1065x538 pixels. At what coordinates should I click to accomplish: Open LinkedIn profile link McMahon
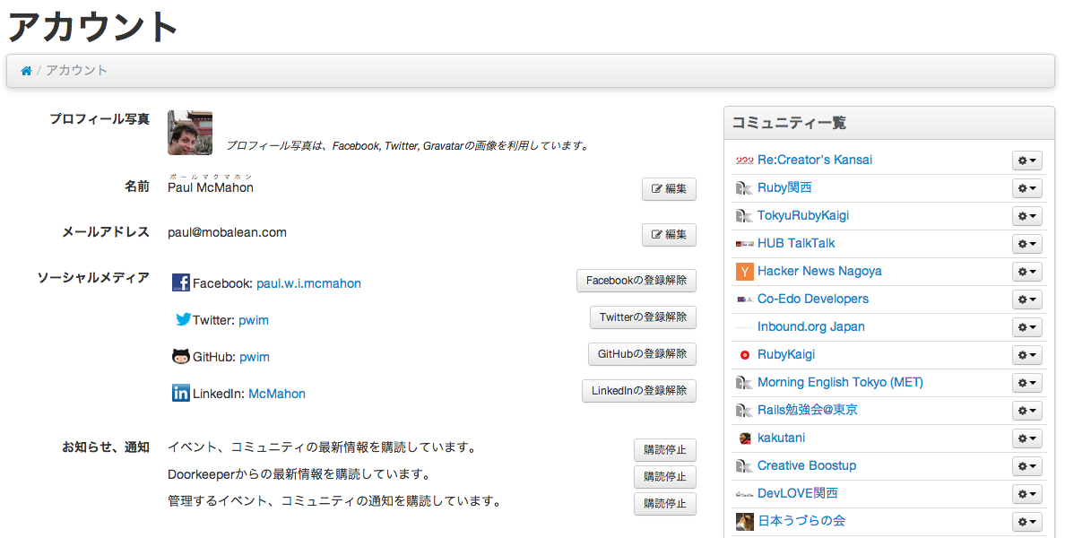tap(277, 394)
